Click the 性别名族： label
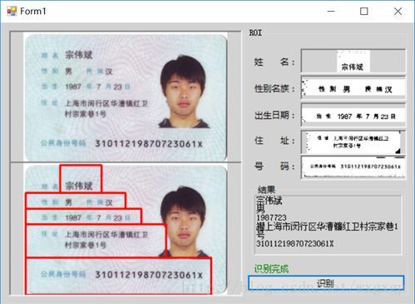Screen dimensions: 415x304 [274, 88]
